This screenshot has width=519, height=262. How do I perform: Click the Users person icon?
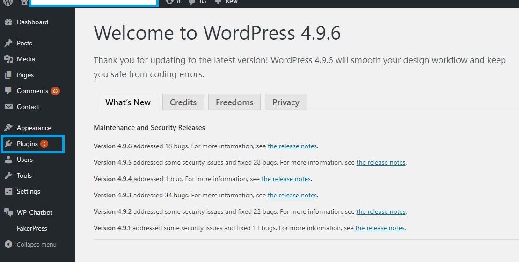8,160
